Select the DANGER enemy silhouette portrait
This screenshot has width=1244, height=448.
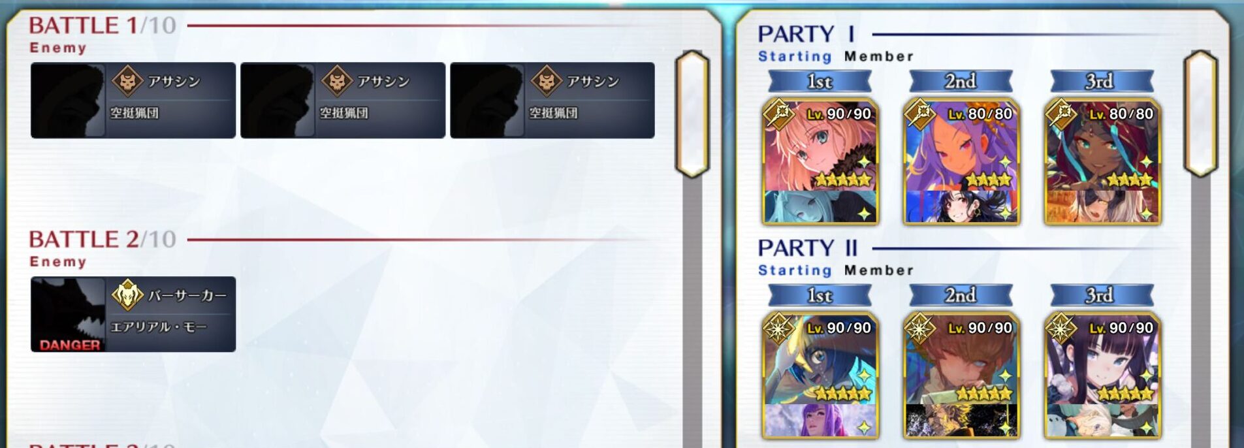coord(68,314)
